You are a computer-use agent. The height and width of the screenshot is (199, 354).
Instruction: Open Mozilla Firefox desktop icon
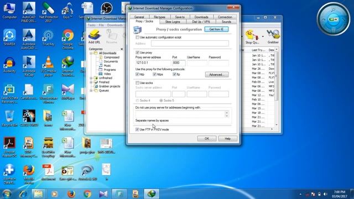pos(29,174)
